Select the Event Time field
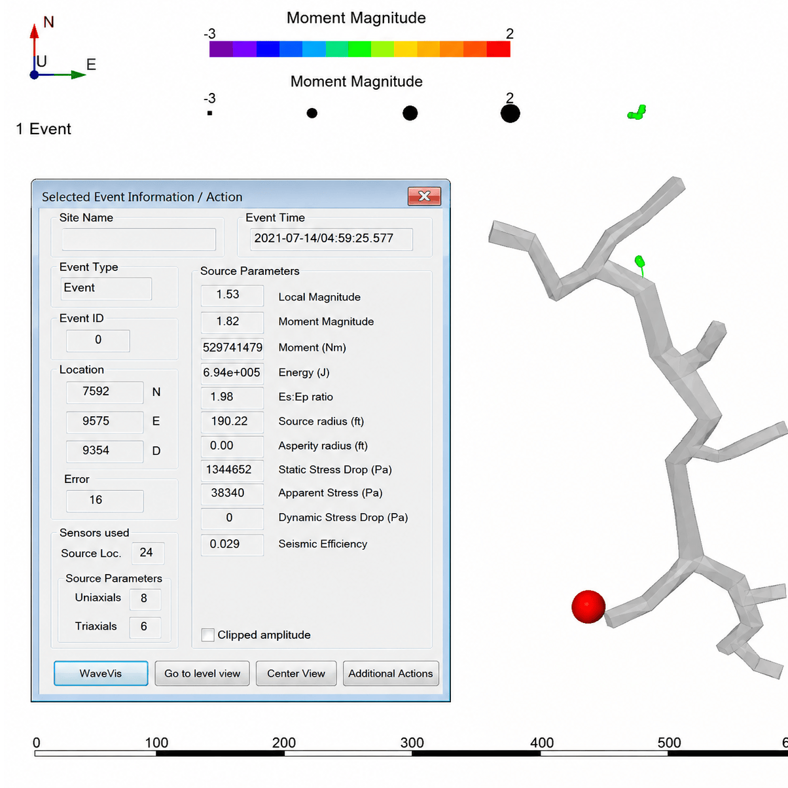Image resolution: width=788 pixels, height=788 pixels. (x=331, y=239)
